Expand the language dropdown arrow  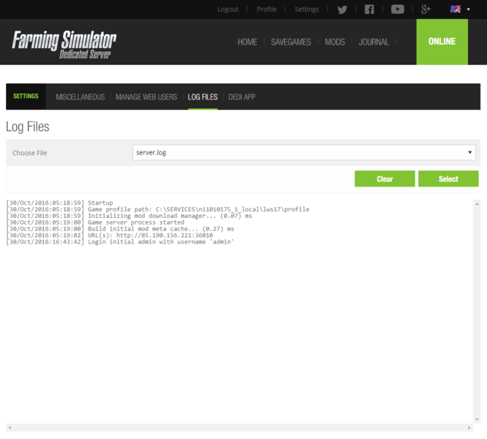pos(469,10)
